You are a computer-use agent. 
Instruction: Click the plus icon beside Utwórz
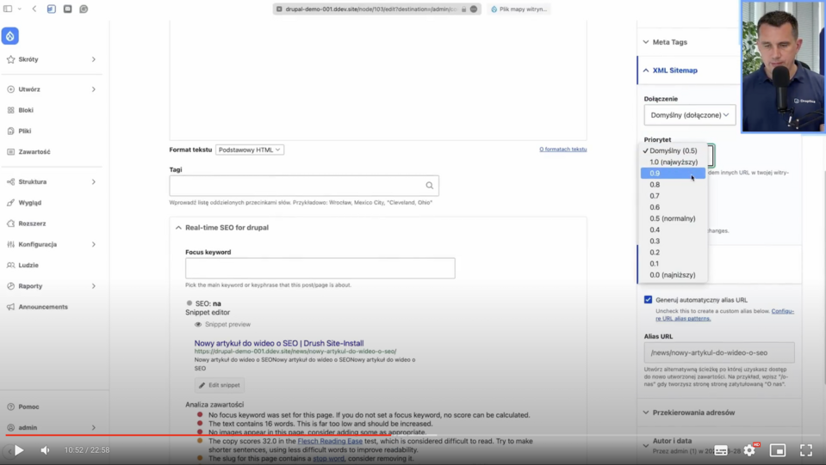click(x=10, y=89)
